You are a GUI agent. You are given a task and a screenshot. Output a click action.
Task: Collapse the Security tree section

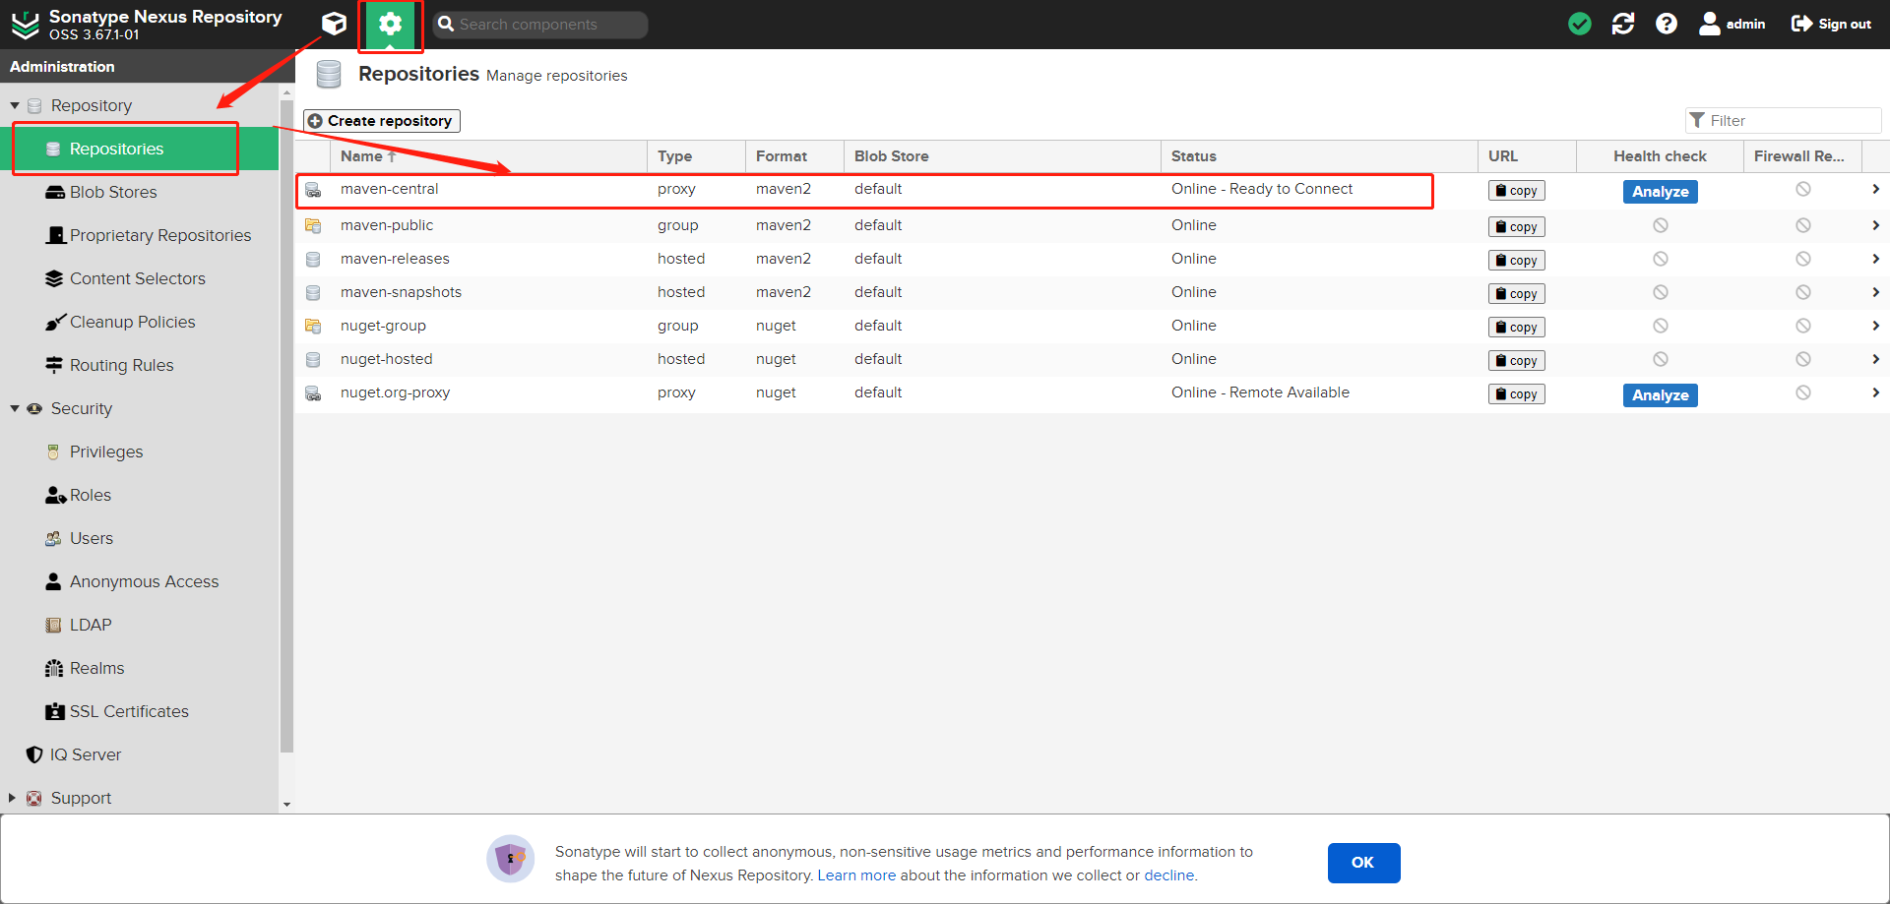(x=15, y=408)
